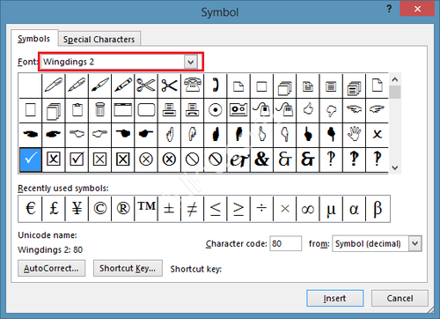
Task: Select the infinity symbol in recent symbols
Action: pyautogui.click(x=308, y=209)
